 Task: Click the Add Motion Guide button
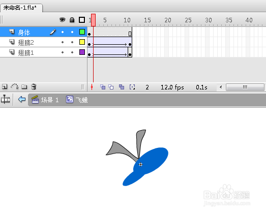click(x=15, y=86)
